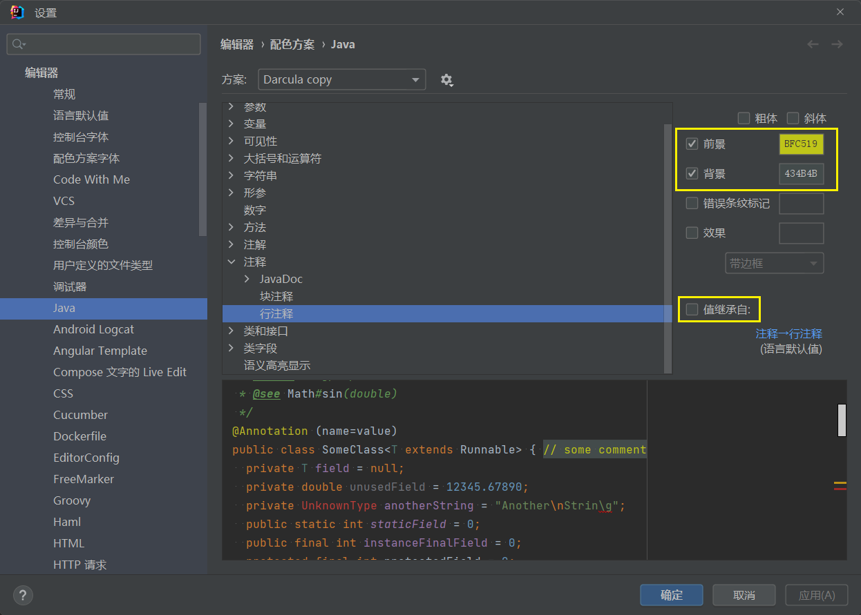861x615 pixels.
Task: Collapse the 注释 comments node
Action: tap(231, 262)
